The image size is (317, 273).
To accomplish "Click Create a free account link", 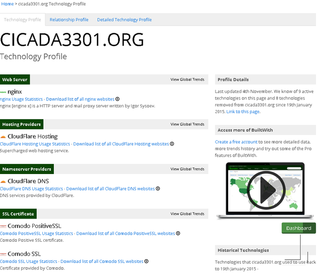I will pos(236,142).
